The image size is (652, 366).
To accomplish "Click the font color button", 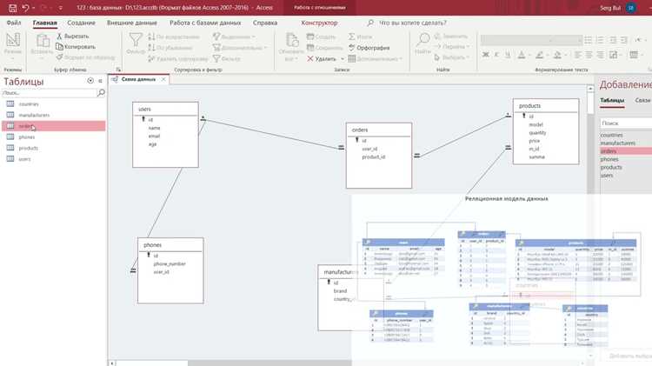I will coord(521,55).
